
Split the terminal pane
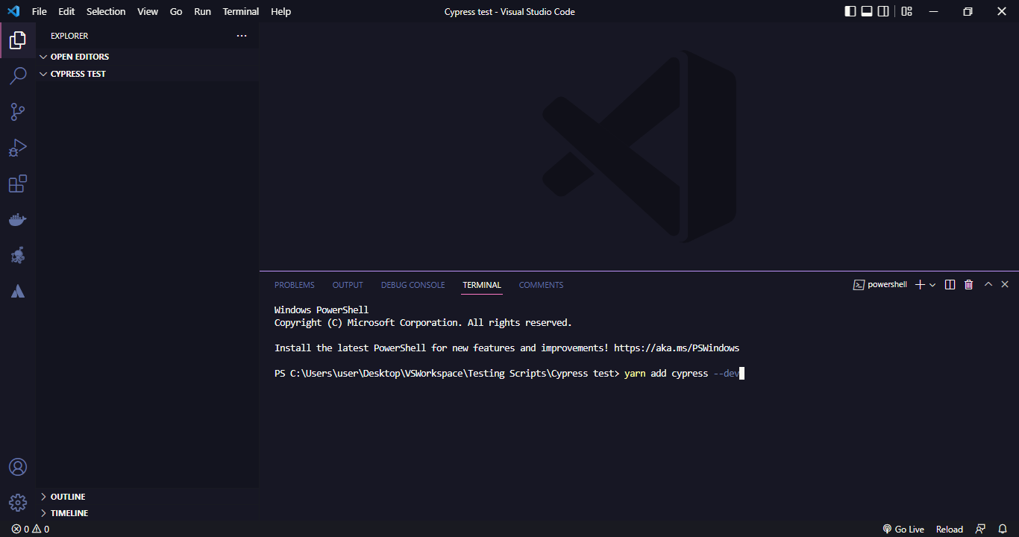pos(950,284)
